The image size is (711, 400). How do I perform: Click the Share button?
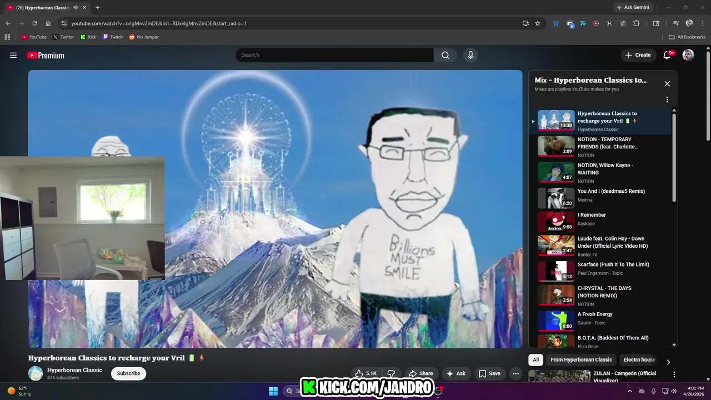pyautogui.click(x=420, y=373)
